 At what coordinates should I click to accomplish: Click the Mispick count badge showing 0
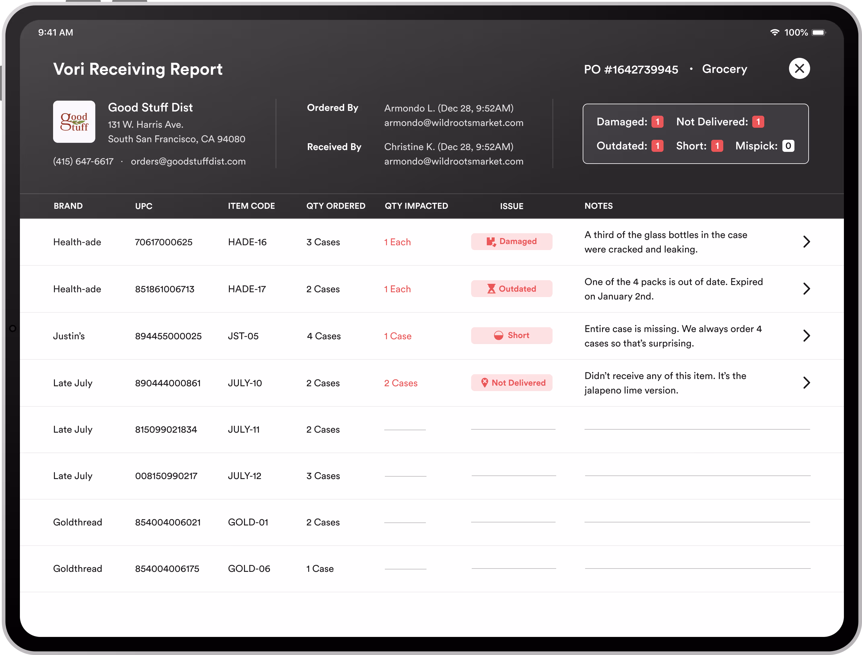(x=788, y=146)
